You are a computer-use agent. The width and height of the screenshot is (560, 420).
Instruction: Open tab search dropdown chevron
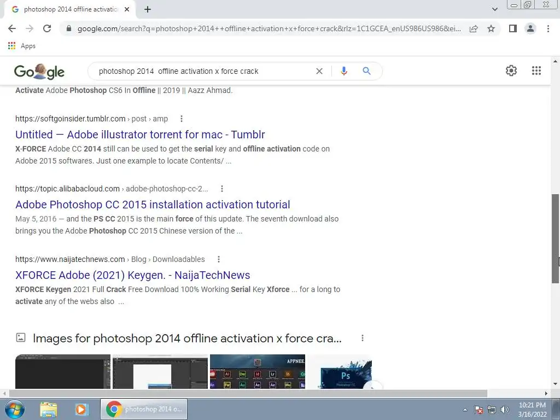[x=494, y=9]
